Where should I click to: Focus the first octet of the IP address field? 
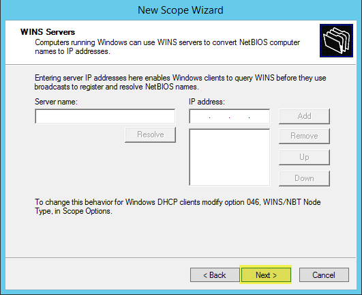(x=200, y=116)
